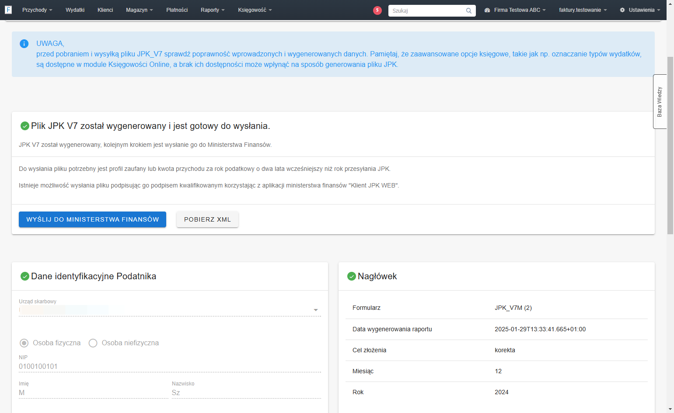Screen dimensions: 674x413
Task: Open the Księgowość dropdown menu
Action: 255,10
